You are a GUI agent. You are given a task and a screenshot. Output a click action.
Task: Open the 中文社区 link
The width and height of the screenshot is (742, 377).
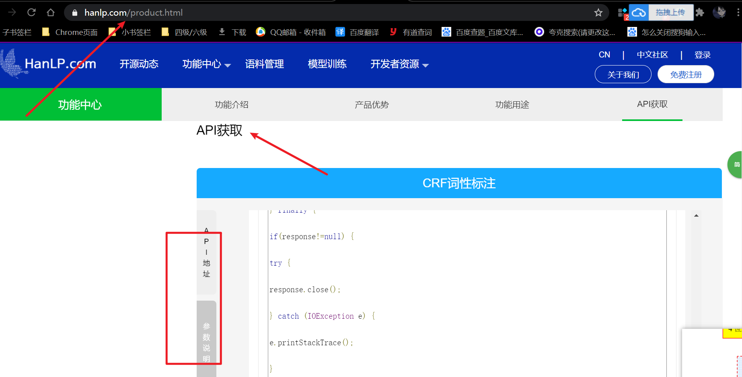pyautogui.click(x=652, y=54)
